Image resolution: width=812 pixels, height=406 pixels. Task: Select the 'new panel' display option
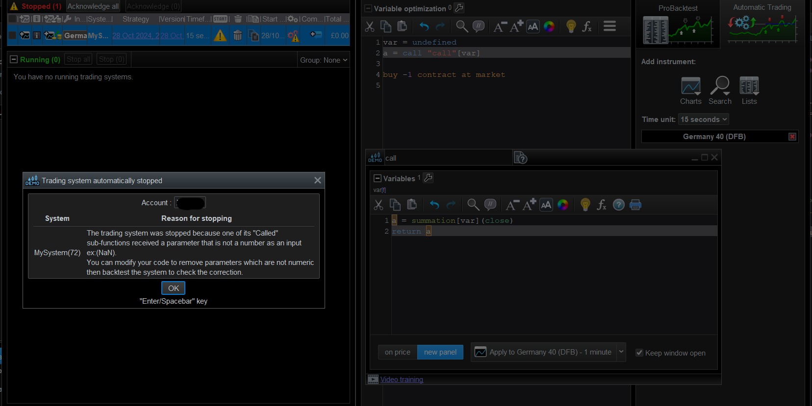tap(440, 352)
